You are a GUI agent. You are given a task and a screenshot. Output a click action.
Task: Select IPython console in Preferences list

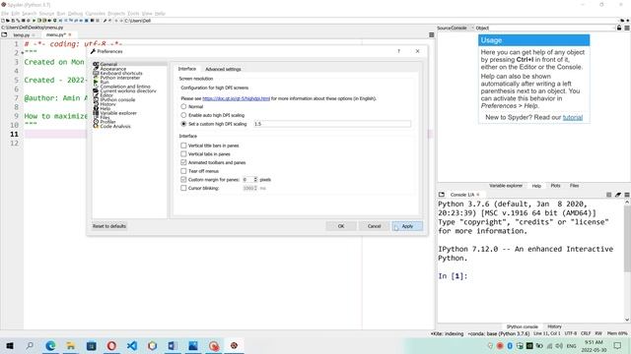(x=117, y=100)
